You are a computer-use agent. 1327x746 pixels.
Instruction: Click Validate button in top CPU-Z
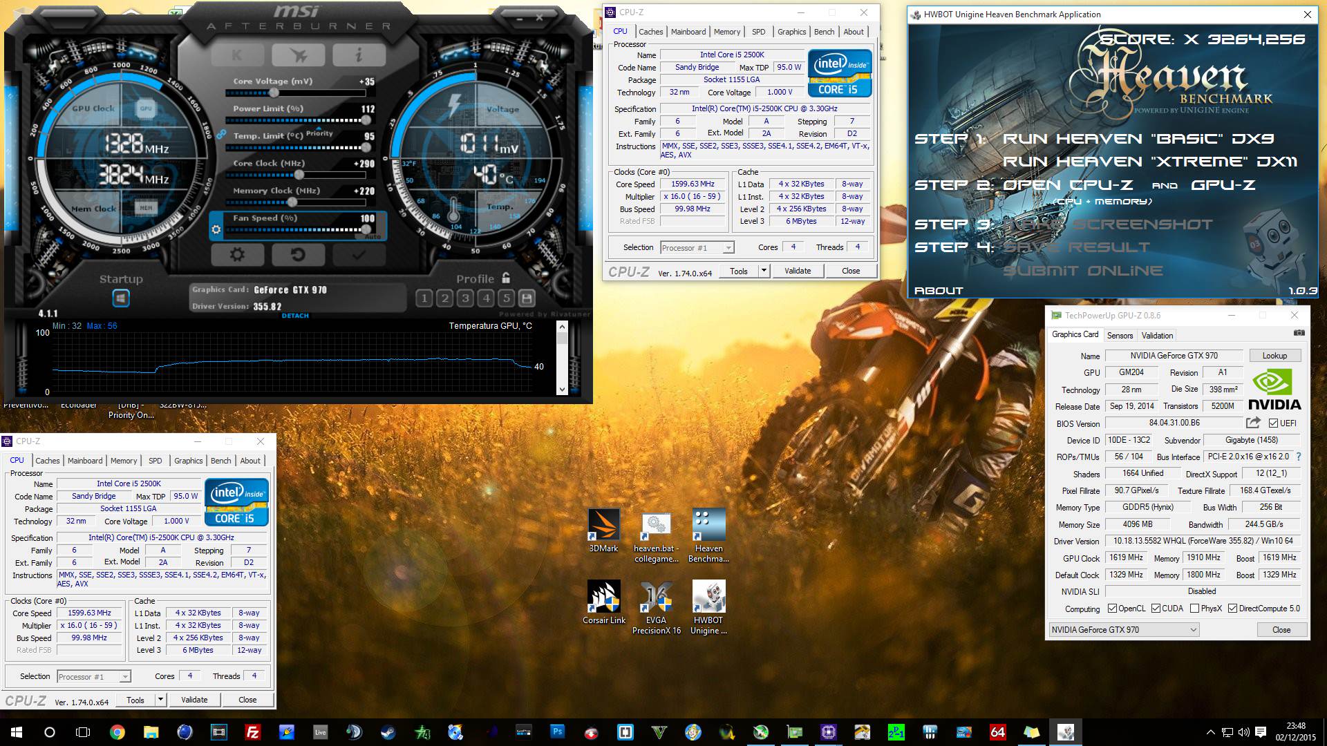pos(798,271)
